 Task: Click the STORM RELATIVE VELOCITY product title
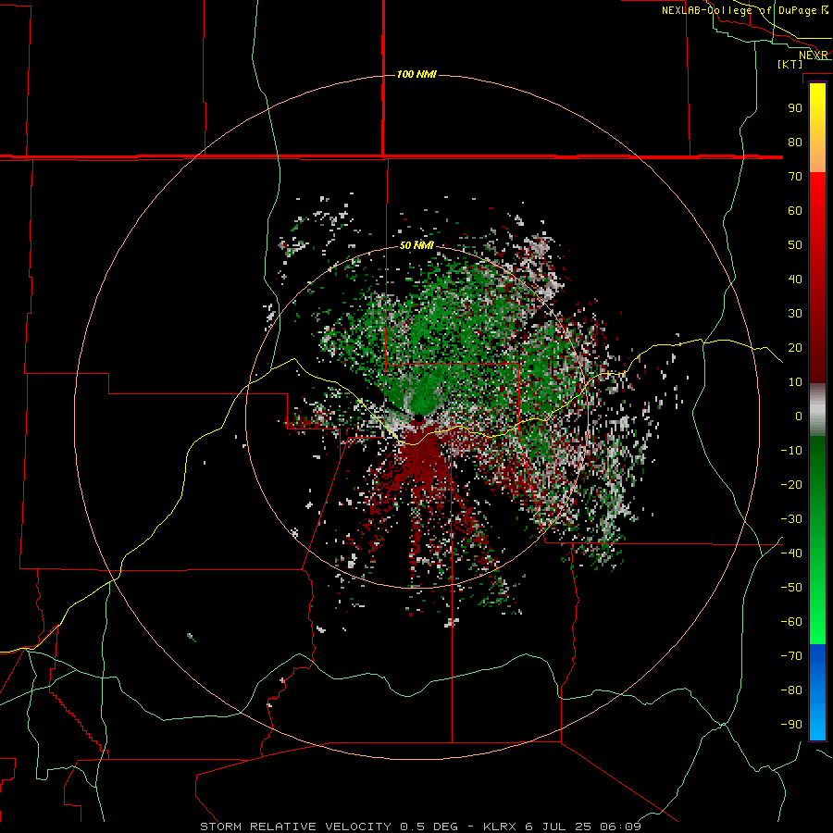[x=296, y=827]
